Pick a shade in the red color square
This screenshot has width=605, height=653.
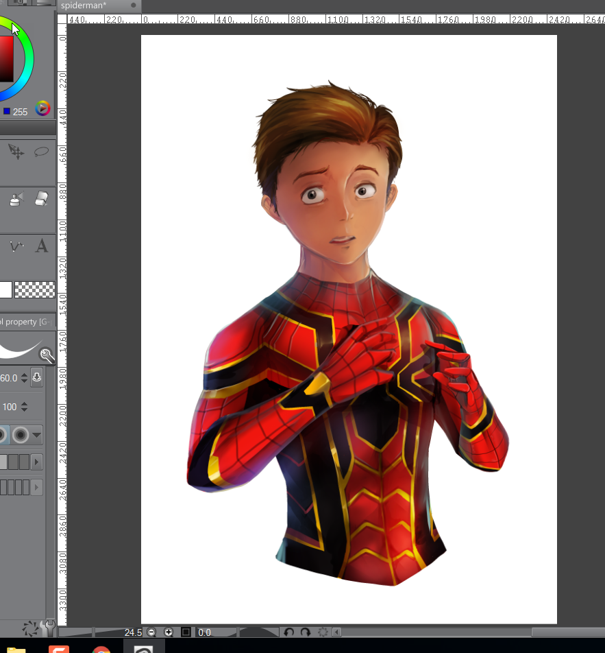[6, 59]
